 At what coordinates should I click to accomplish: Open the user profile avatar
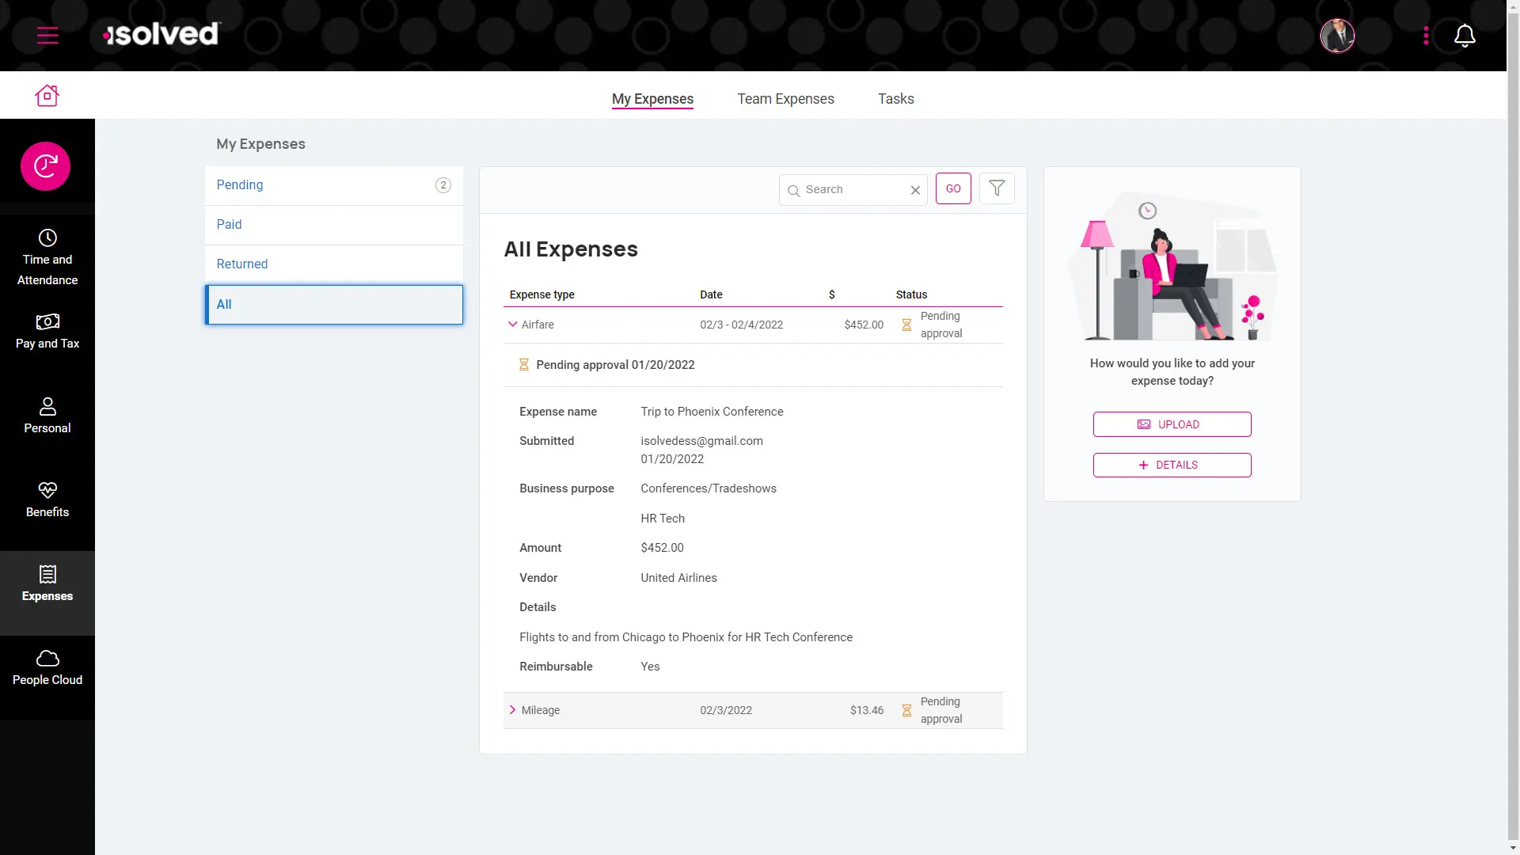1337,36
